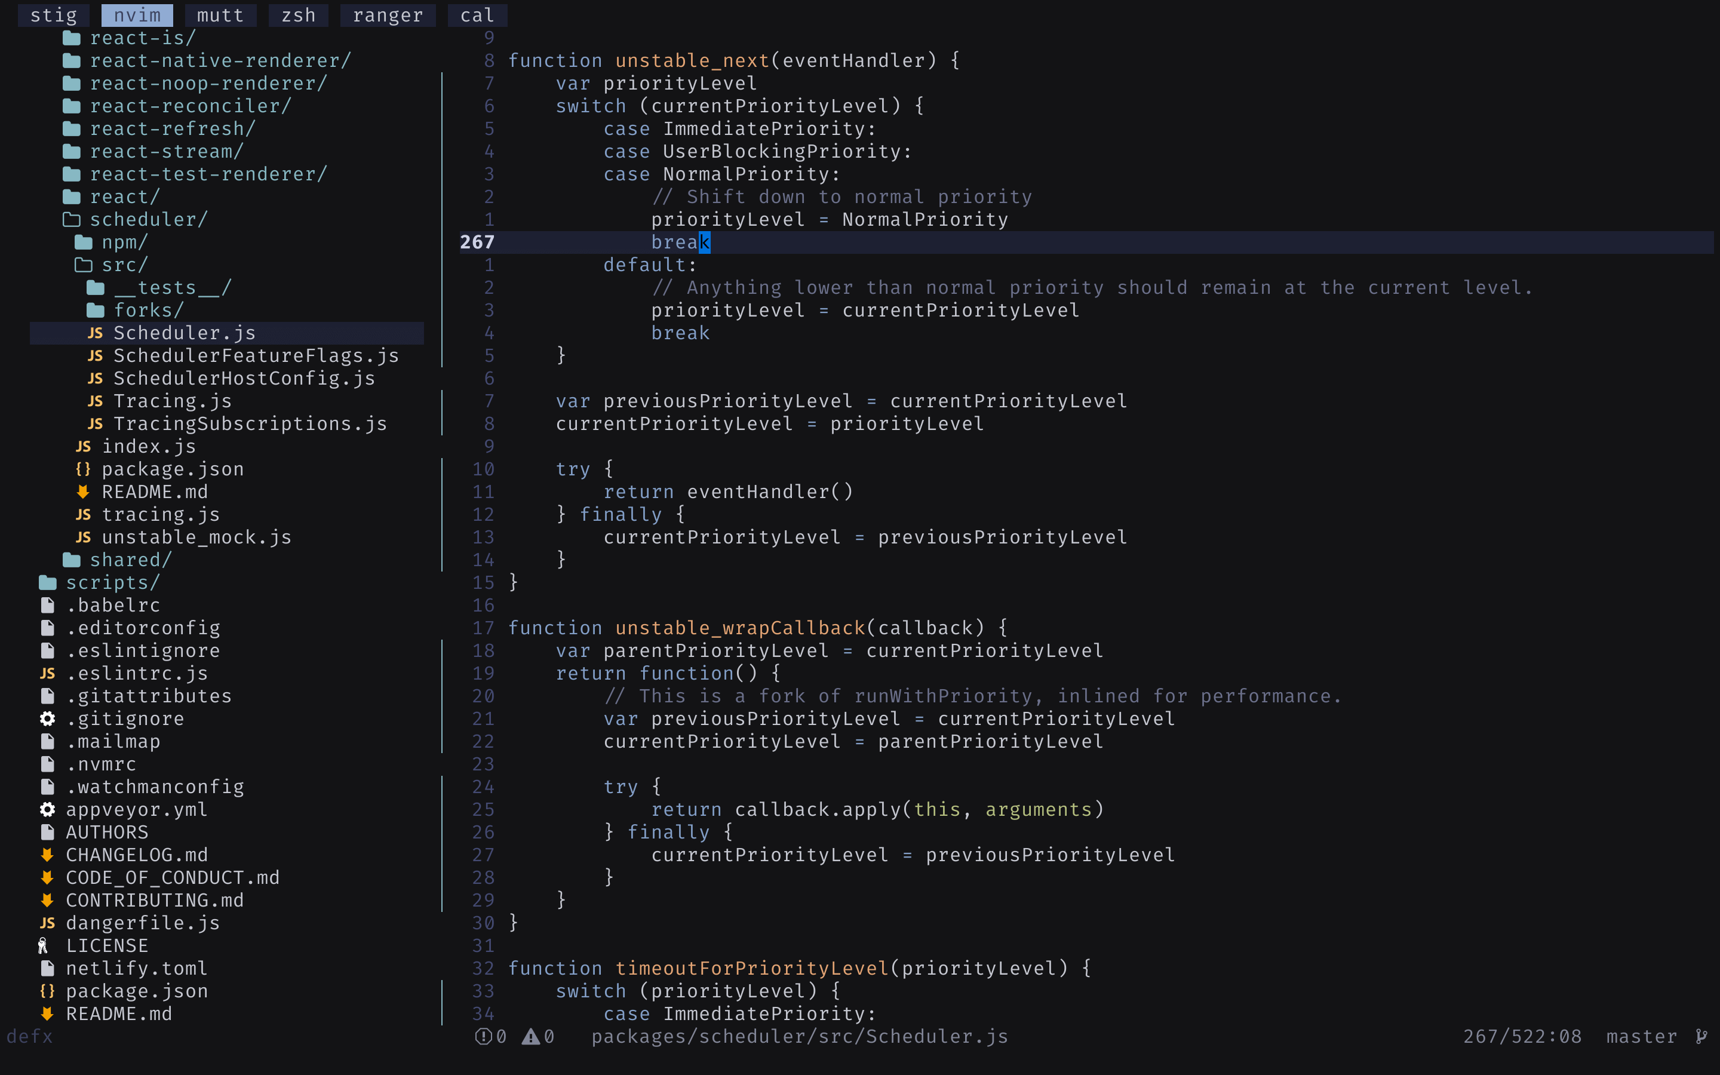Click the license icon beside LICENSE

tap(44, 945)
